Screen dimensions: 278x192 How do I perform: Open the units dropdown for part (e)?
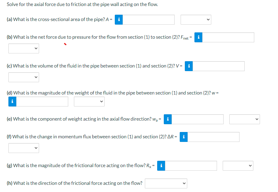[x=244, y=119]
